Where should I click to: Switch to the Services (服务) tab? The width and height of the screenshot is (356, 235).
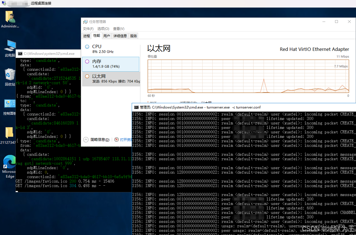click(x=134, y=36)
